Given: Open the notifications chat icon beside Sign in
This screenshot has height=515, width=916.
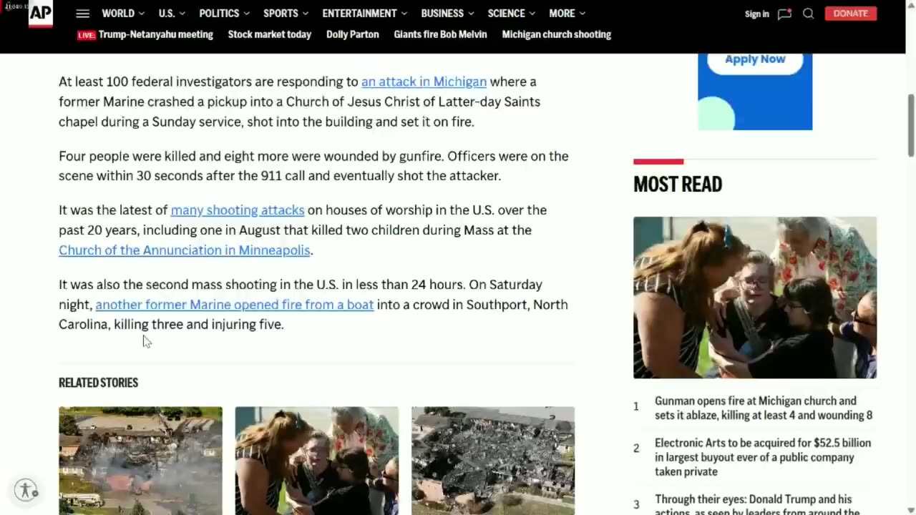Looking at the screenshot, I should 784,14.
